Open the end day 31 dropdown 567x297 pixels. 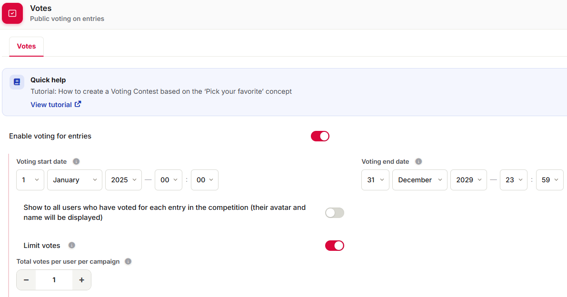tap(375, 180)
